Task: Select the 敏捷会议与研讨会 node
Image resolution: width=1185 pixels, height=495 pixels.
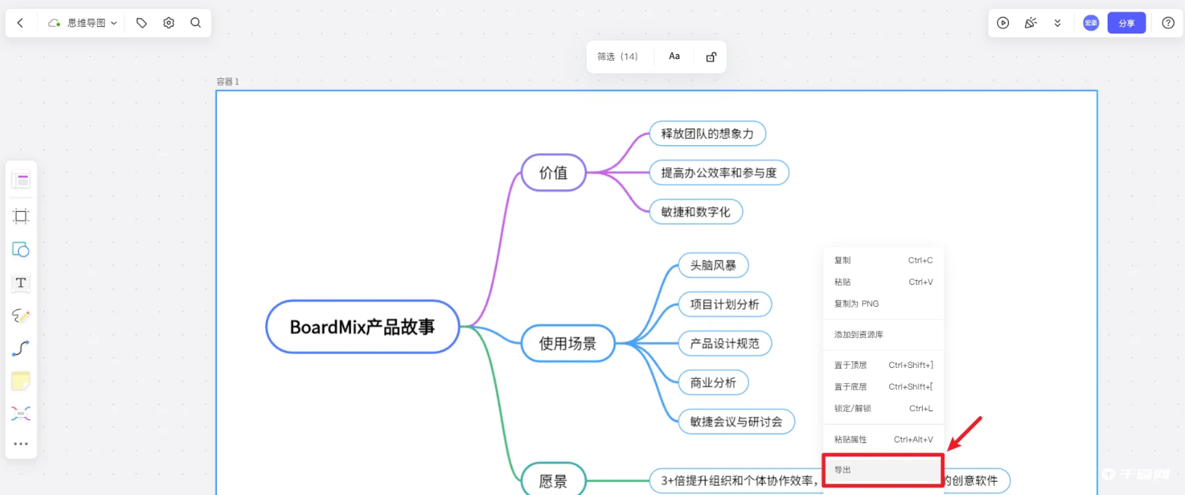Action: click(x=736, y=421)
